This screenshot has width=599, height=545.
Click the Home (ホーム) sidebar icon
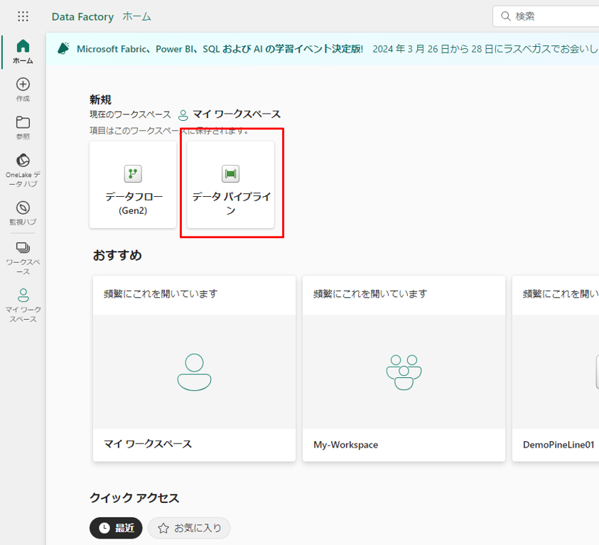[x=23, y=52]
